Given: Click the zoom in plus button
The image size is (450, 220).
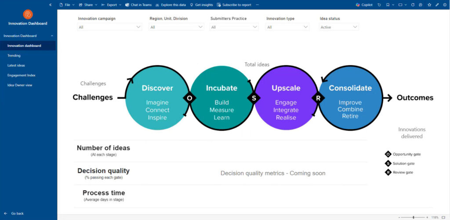Looking at the screenshot, I should (427, 217).
